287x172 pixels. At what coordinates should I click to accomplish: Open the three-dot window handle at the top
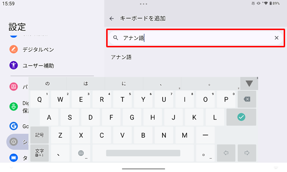[x=143, y=4]
